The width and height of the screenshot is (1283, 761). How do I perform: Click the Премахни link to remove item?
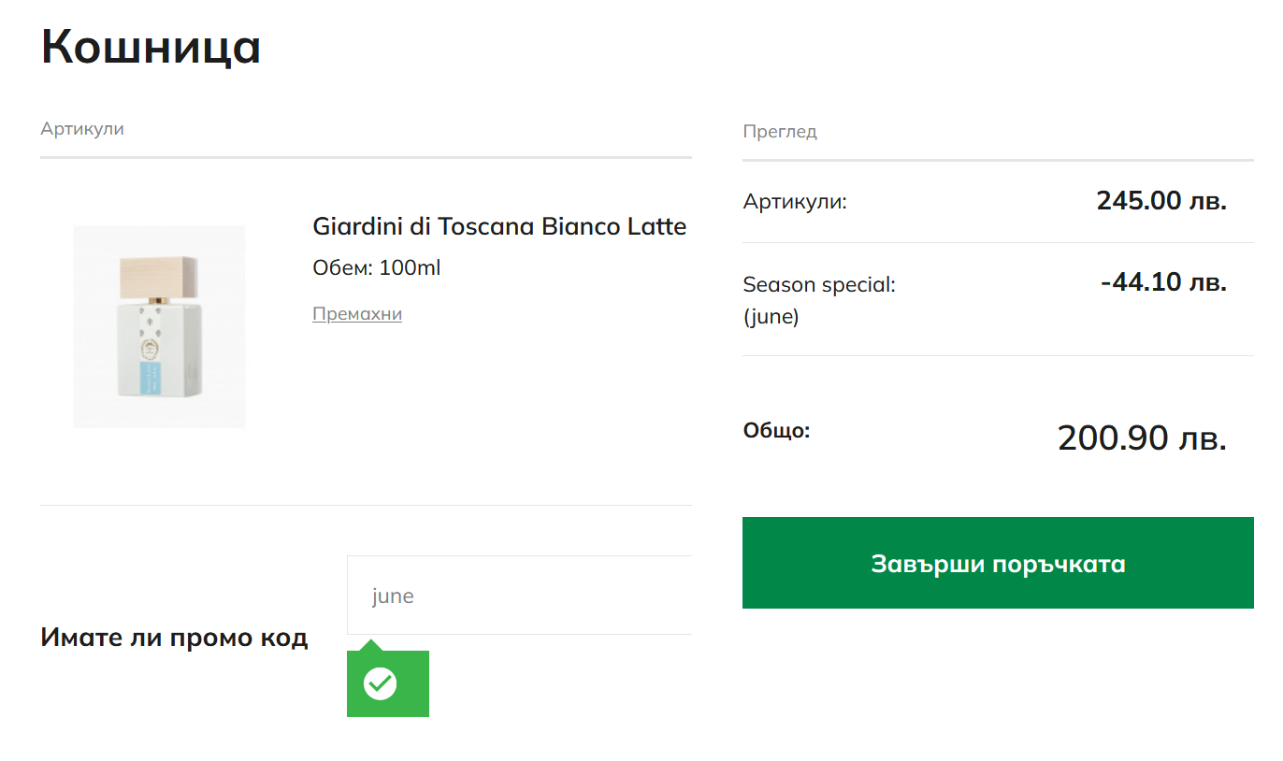coord(357,314)
